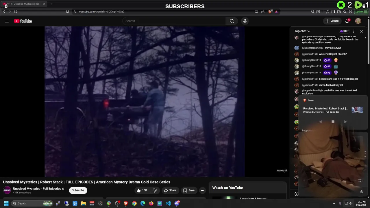Open the account avatar menu
The image size is (370, 208).
coord(358,21)
